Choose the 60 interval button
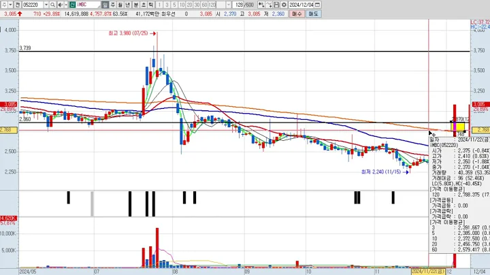This screenshot has height=275, width=490. tap(204, 5)
